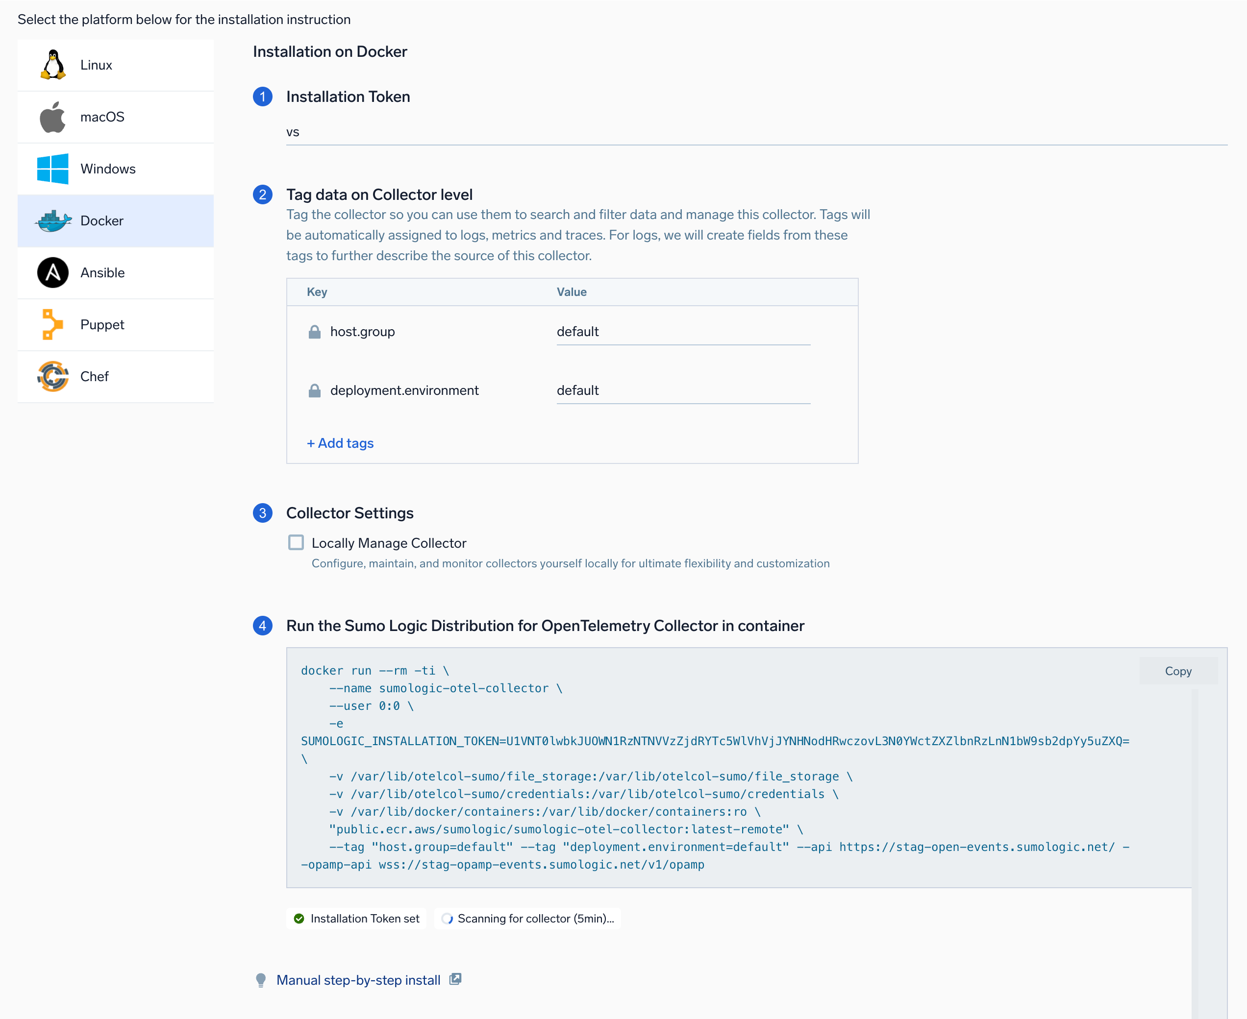
Task: Enable the Locally Manage Collector checkbox
Action: coord(296,542)
